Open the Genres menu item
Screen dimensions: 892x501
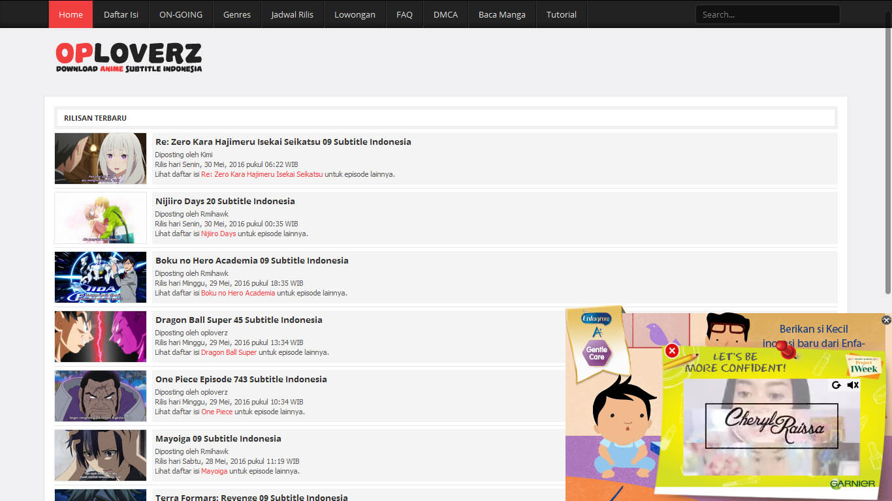click(x=237, y=14)
